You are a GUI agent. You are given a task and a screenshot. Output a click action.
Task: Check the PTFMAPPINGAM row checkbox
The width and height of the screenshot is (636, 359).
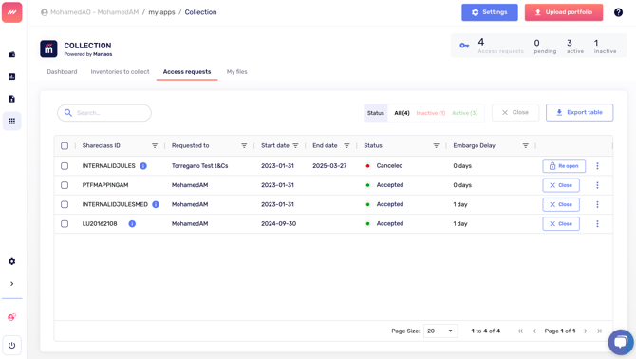click(x=65, y=185)
